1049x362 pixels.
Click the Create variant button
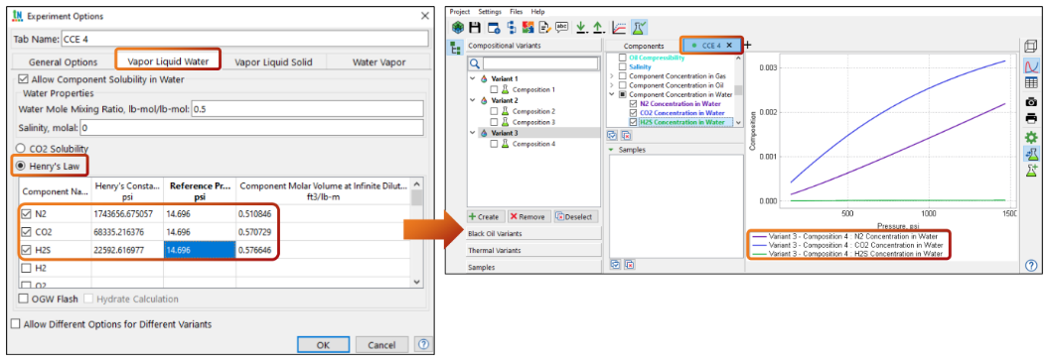tap(485, 216)
